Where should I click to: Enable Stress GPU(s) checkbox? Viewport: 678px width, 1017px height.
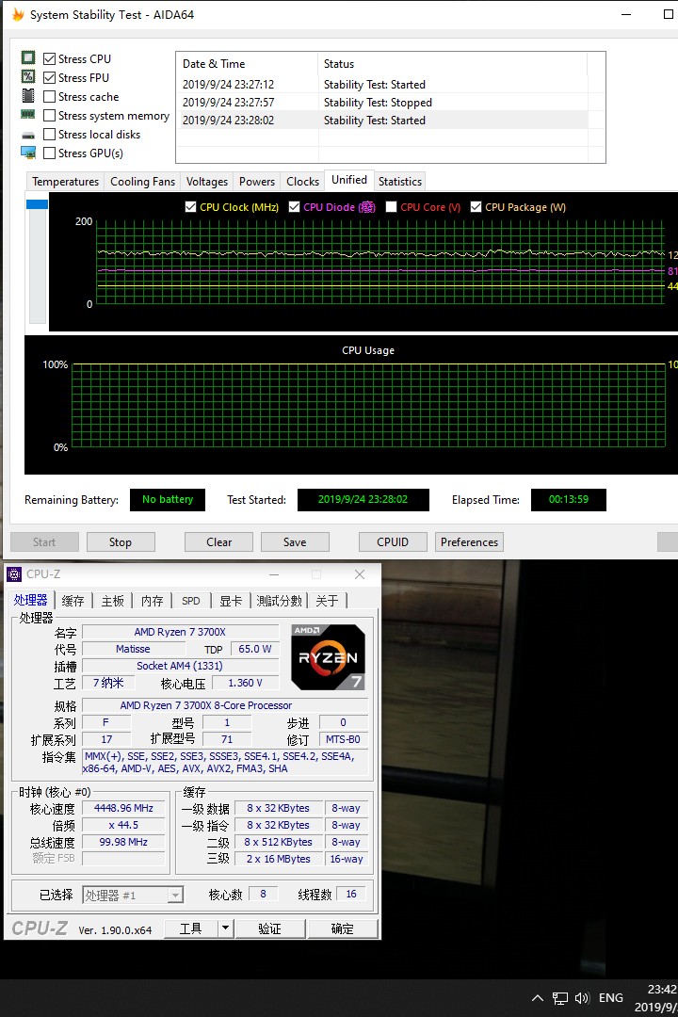(x=49, y=153)
